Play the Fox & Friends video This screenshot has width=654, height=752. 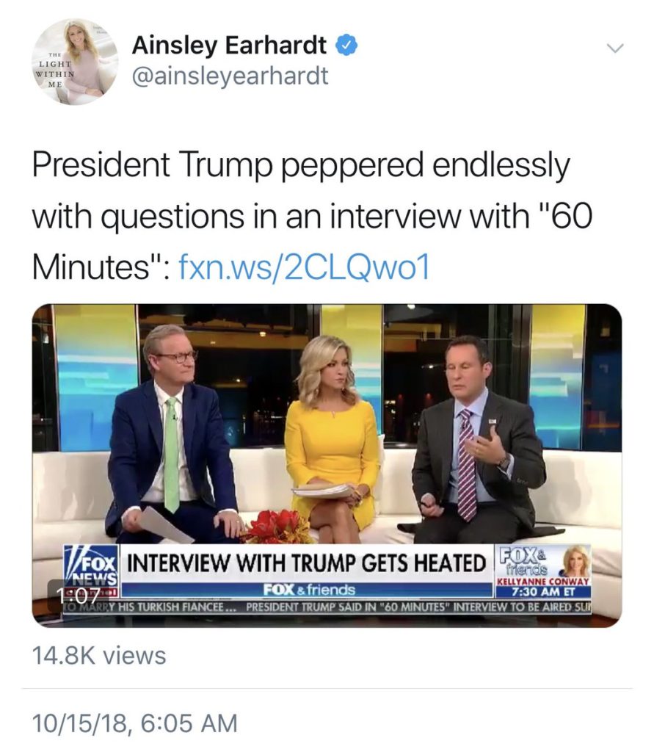coord(327,465)
